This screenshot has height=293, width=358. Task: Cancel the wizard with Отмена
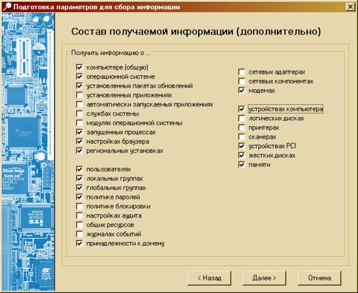click(x=319, y=278)
